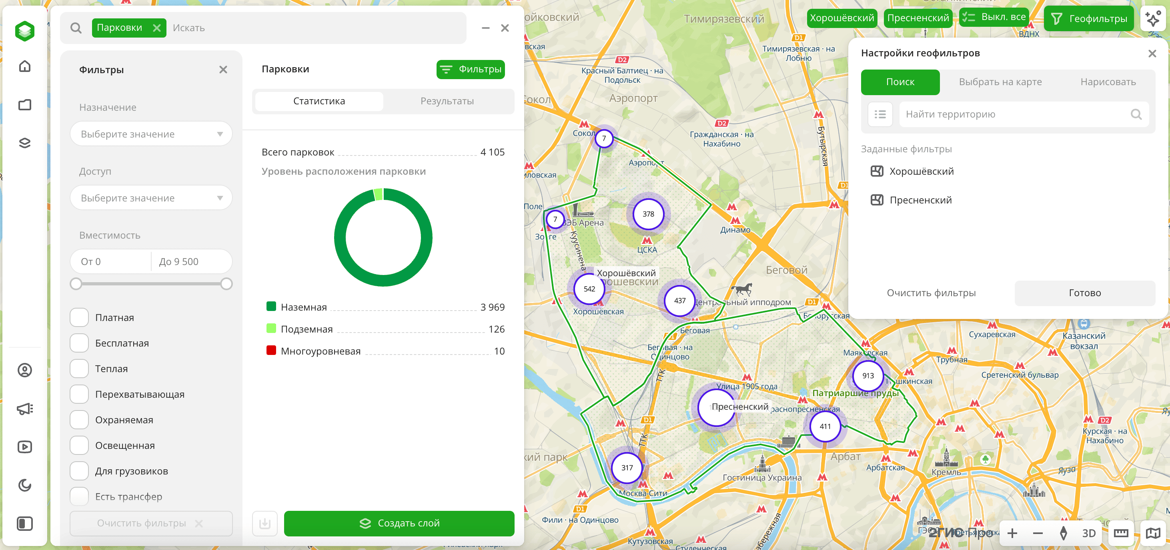Image resolution: width=1170 pixels, height=550 pixels.
Task: Open the ruler measurement tool
Action: coord(1120,533)
